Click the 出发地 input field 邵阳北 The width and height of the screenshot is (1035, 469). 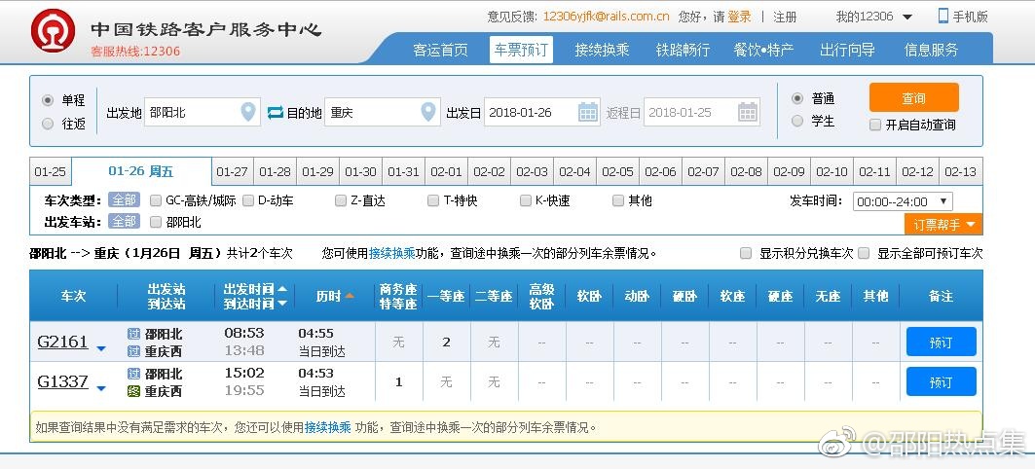tap(202, 112)
